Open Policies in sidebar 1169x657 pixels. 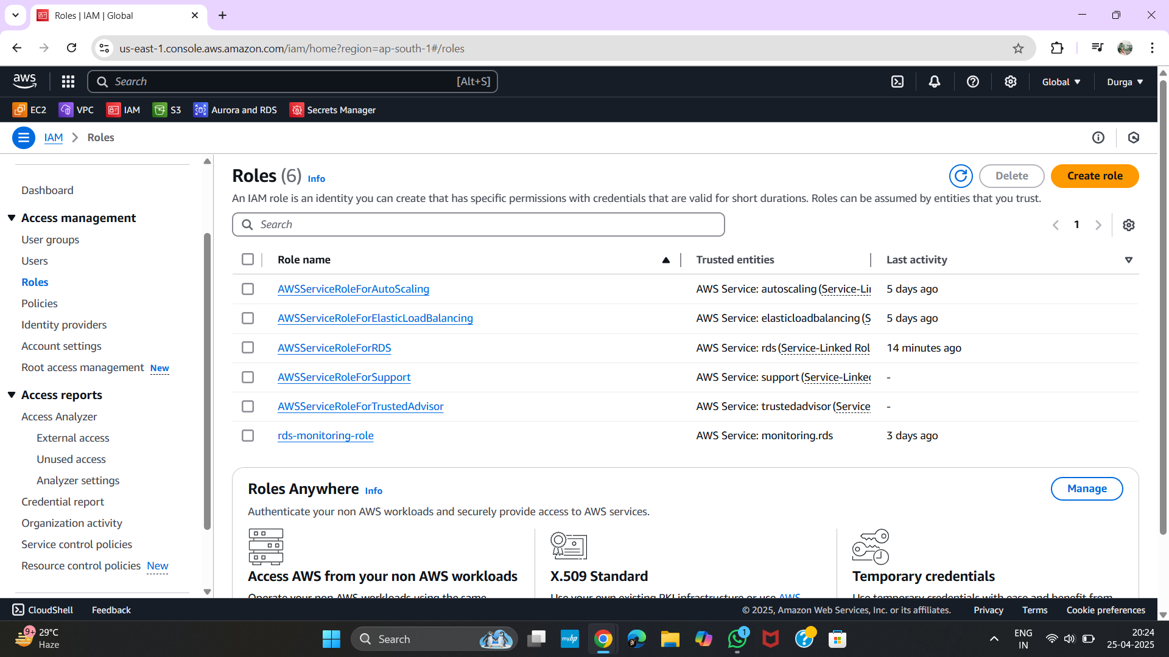(40, 304)
